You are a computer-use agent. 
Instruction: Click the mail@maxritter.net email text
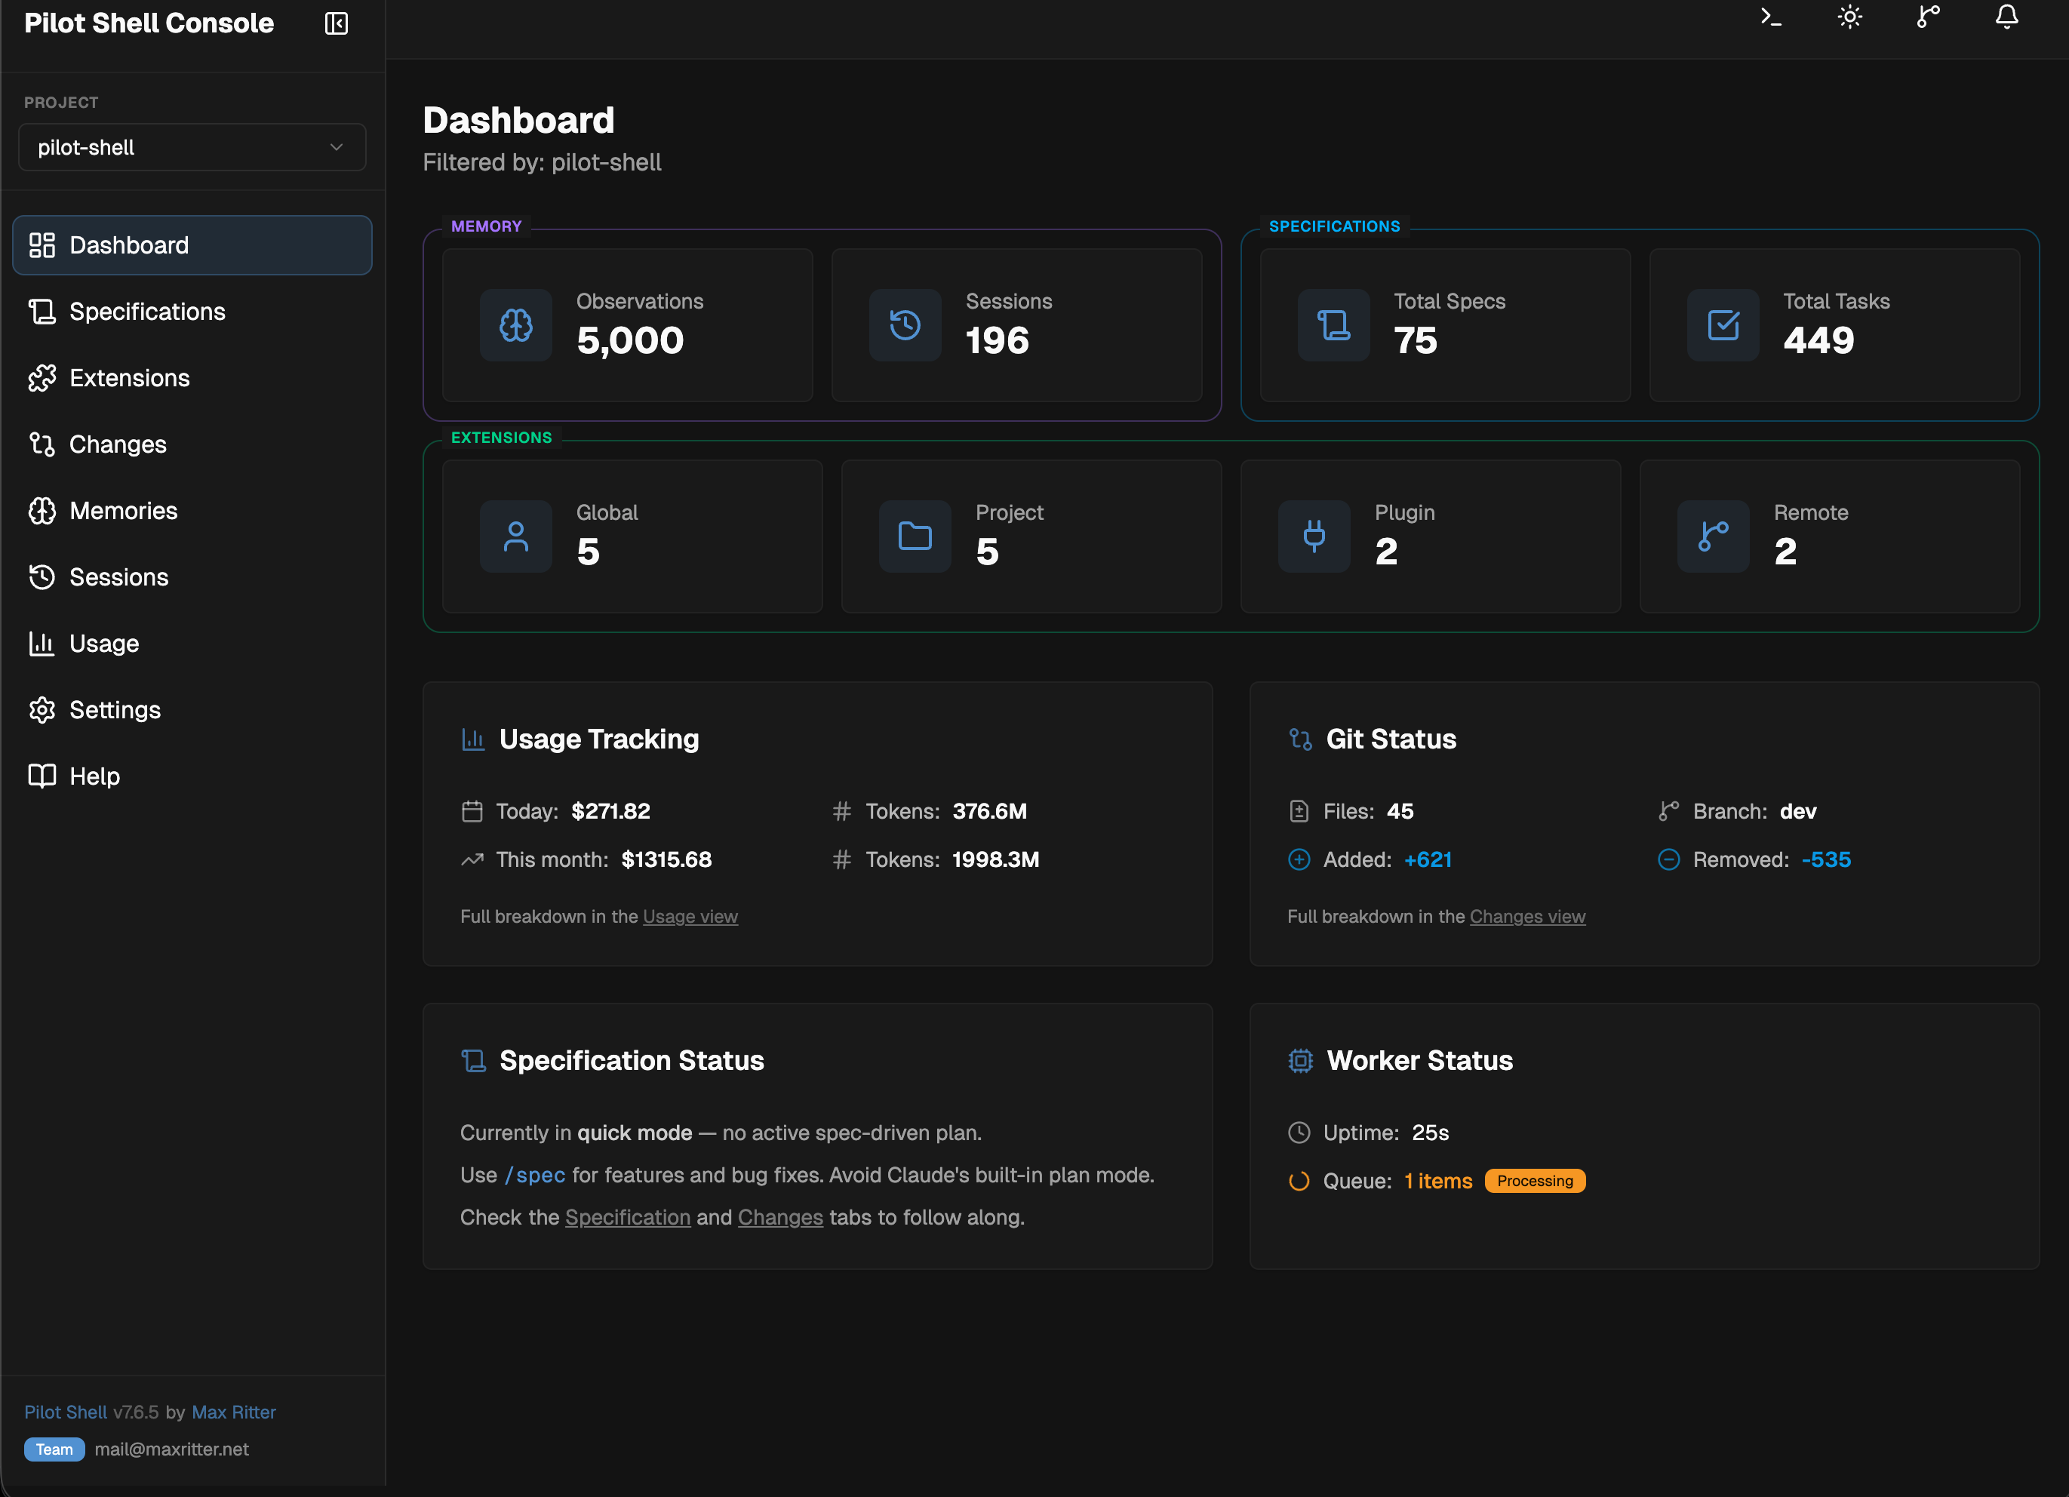click(171, 1449)
